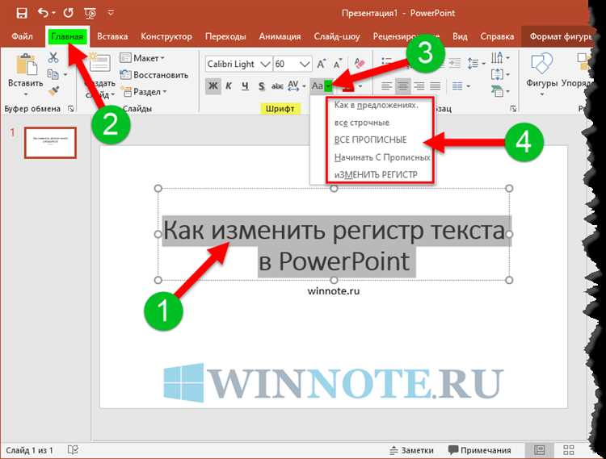The width and height of the screenshot is (606, 459).
Task: Align text left
Action: point(386,86)
